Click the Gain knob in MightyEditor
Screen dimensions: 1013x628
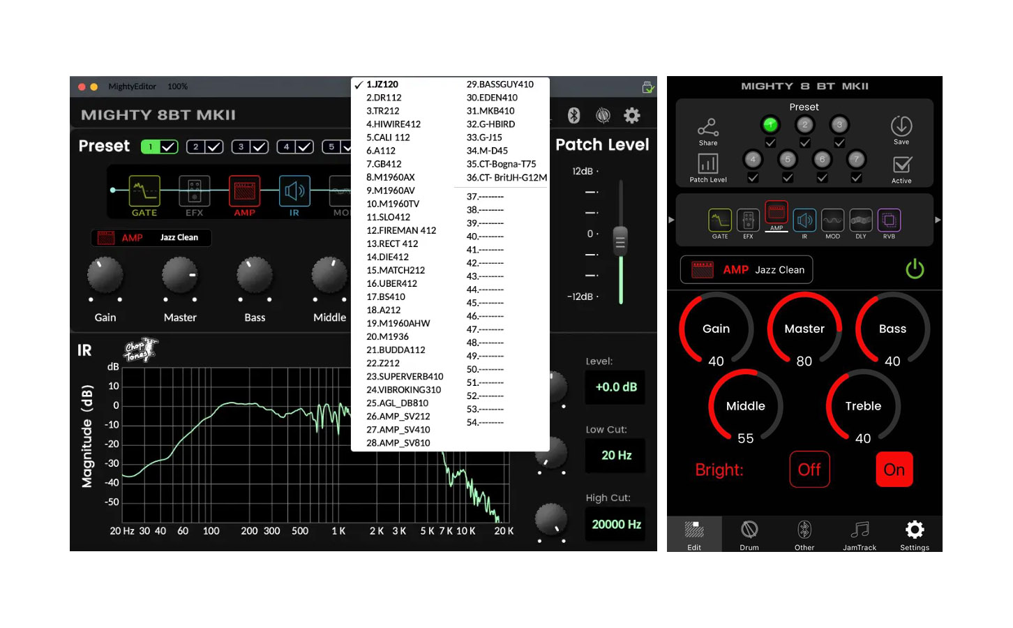tap(105, 276)
